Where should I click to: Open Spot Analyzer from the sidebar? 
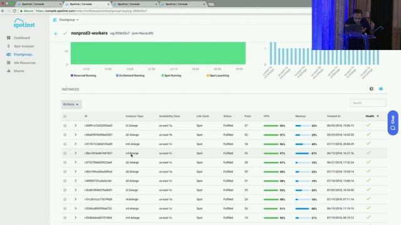click(24, 46)
